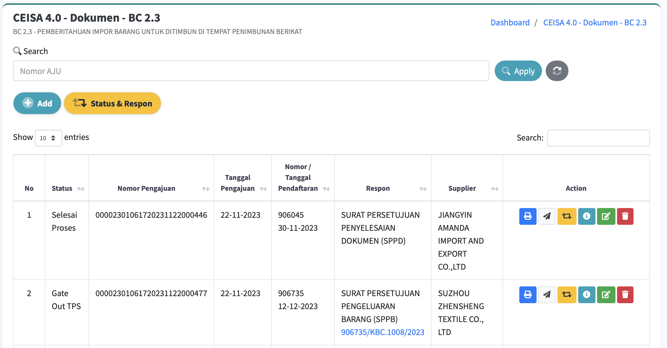Focus the Nomor AJU search field
This screenshot has width=667, height=348.
click(x=251, y=71)
